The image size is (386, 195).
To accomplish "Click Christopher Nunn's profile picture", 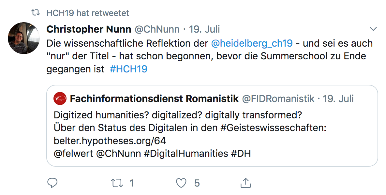I will click(23, 38).
